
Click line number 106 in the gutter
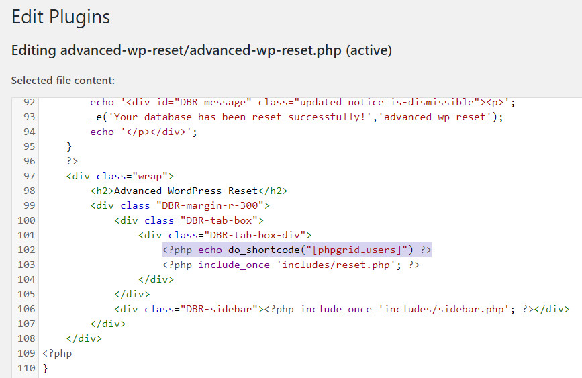(25, 309)
